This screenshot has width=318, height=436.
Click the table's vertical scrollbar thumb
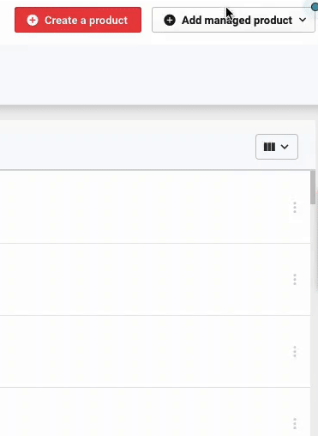click(x=313, y=187)
